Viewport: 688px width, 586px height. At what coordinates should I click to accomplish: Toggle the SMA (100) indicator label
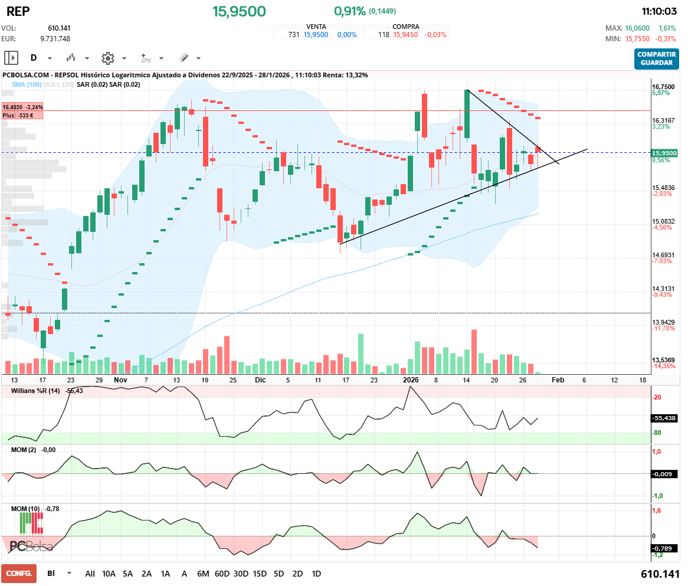coord(27,85)
